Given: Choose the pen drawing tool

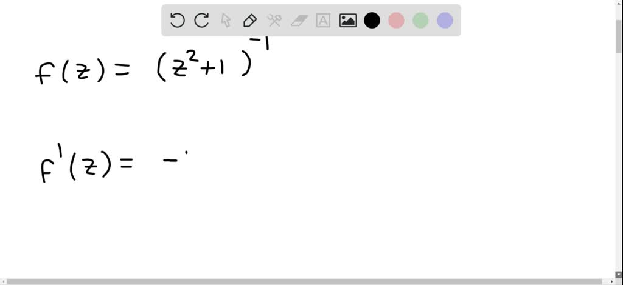Looking at the screenshot, I should (250, 20).
